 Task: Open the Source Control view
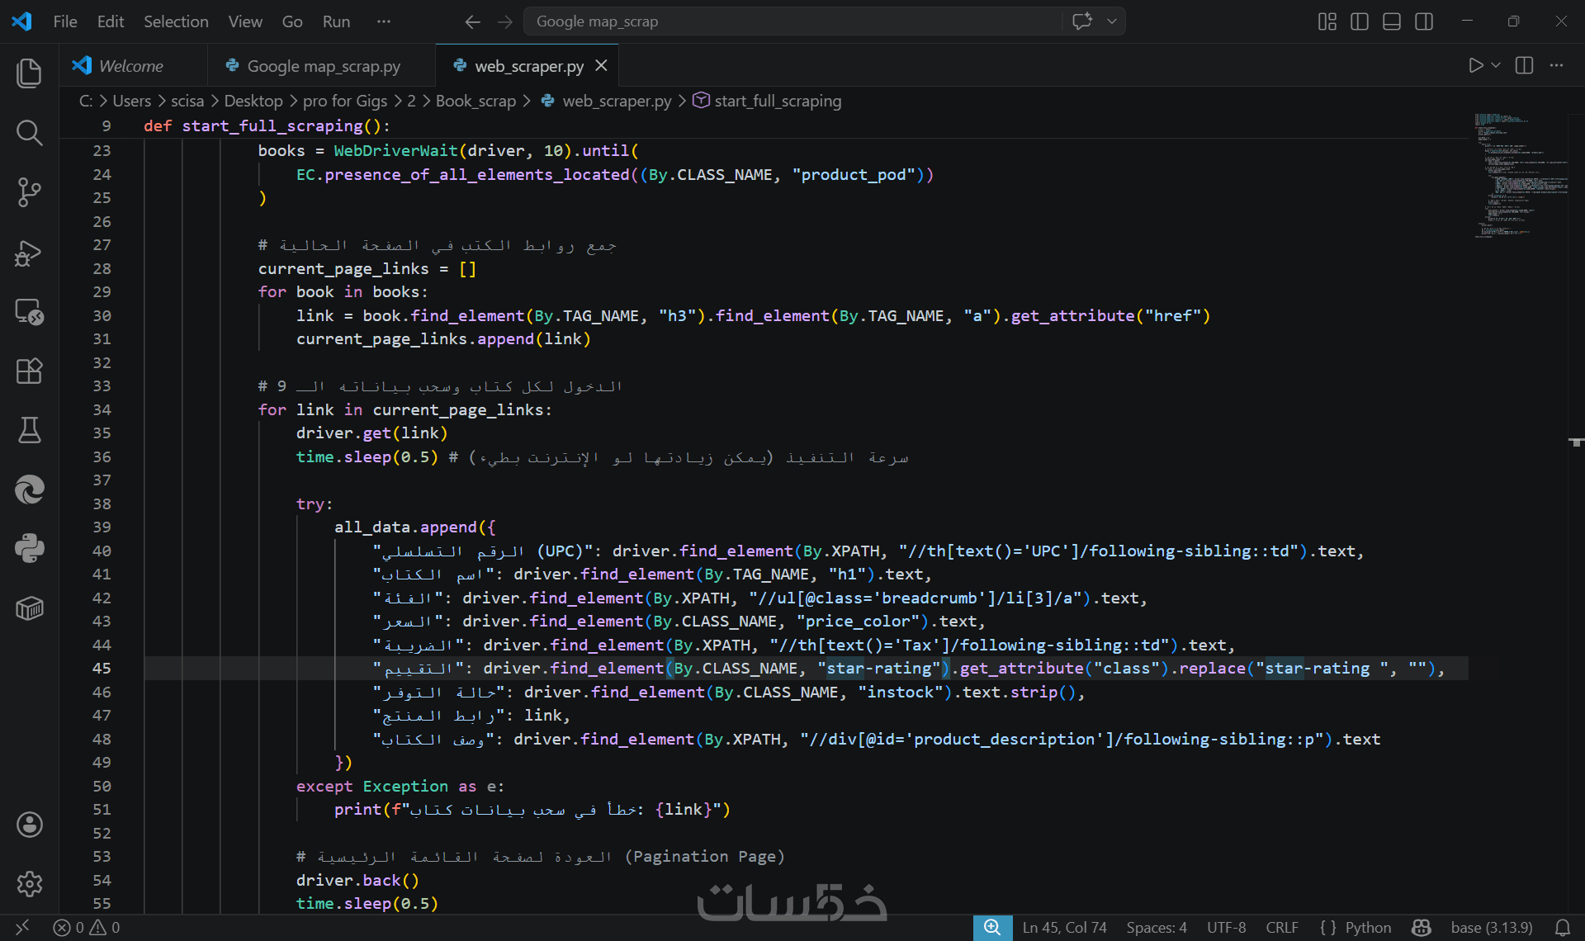point(29,192)
